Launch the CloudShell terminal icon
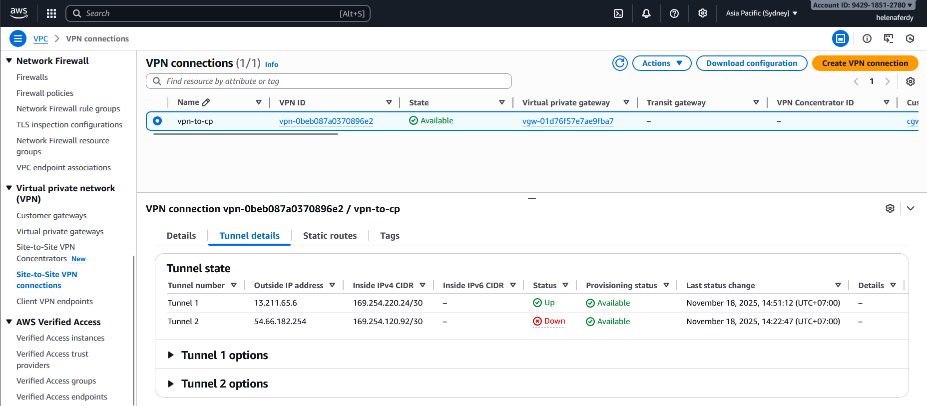The image size is (927, 406). pyautogui.click(x=618, y=13)
